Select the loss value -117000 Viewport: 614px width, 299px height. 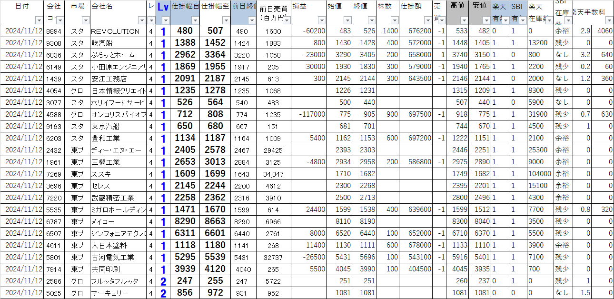(309, 114)
